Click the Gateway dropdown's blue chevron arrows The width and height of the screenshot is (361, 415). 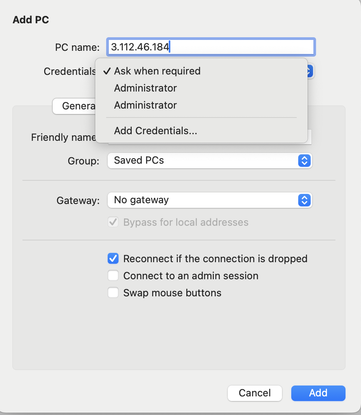click(304, 200)
